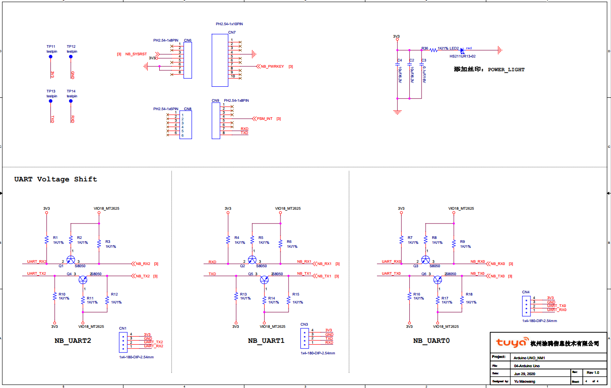Select resistor R36 symbol
This screenshot has width=611, height=388.
pos(434,50)
